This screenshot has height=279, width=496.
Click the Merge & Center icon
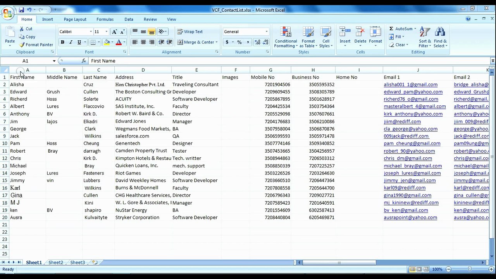(180, 42)
